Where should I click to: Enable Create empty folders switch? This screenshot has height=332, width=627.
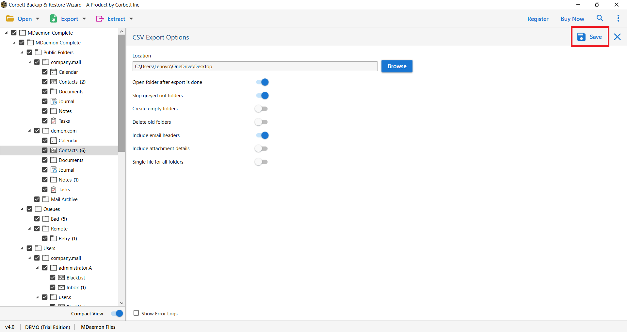(x=261, y=109)
